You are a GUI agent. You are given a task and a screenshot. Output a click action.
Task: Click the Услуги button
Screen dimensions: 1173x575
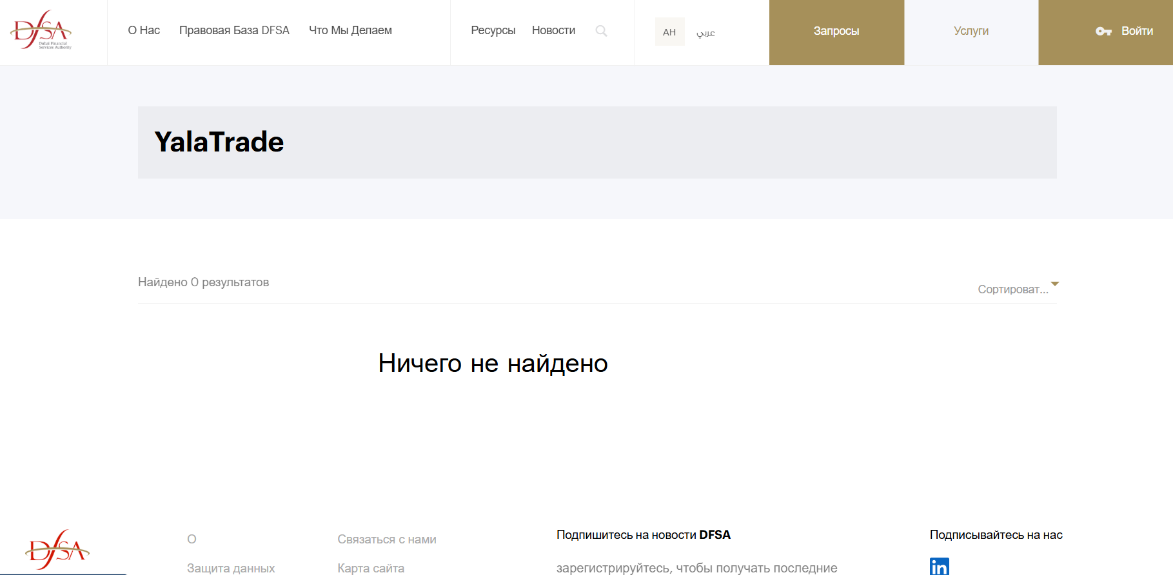(x=971, y=32)
